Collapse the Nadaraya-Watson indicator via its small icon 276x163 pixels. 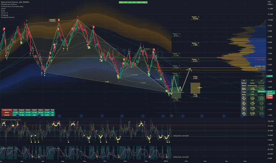point(1,4)
